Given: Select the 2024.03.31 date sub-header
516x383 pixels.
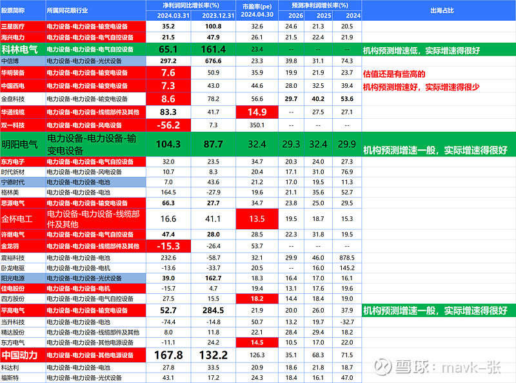Looking at the screenshot, I should (x=168, y=16).
